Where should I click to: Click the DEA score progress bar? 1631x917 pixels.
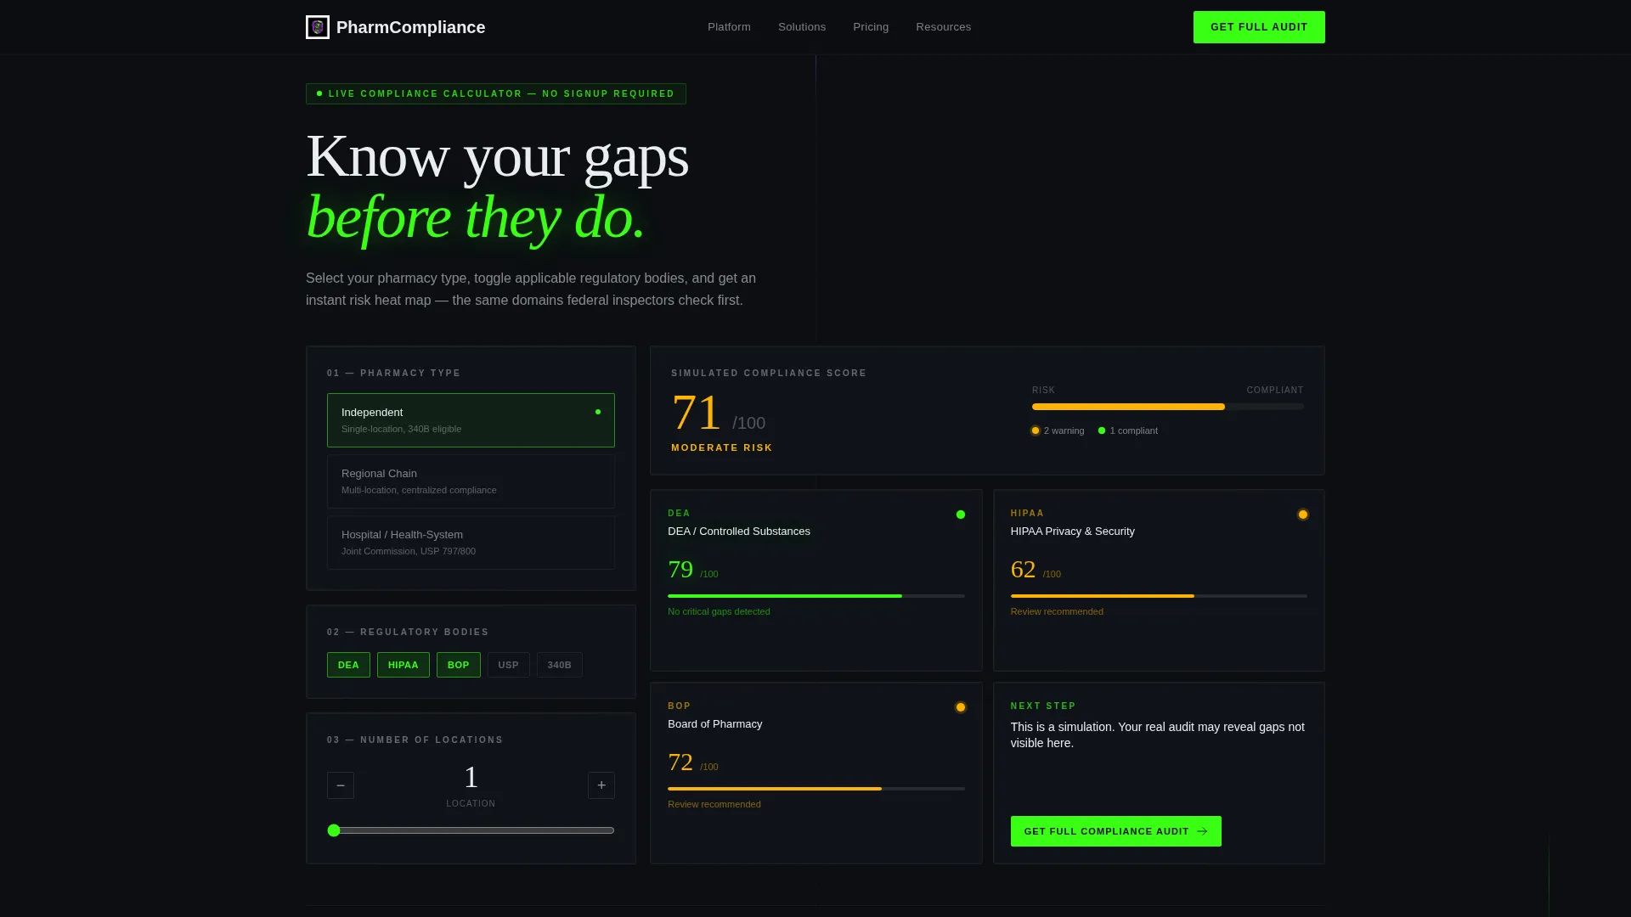(815, 596)
